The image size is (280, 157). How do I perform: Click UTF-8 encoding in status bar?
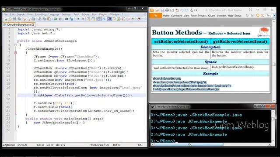[116, 145]
